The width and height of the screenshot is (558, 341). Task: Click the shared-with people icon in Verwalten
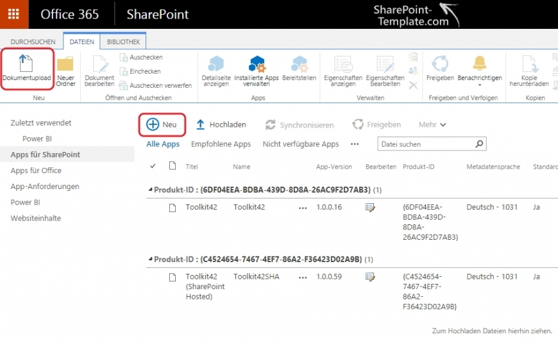point(413,71)
